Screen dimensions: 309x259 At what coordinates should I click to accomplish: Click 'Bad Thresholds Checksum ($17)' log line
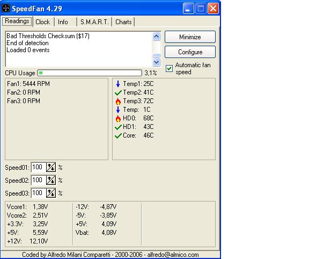(x=48, y=36)
